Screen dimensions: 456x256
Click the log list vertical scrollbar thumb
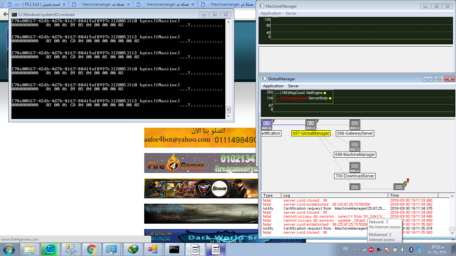pos(452,229)
